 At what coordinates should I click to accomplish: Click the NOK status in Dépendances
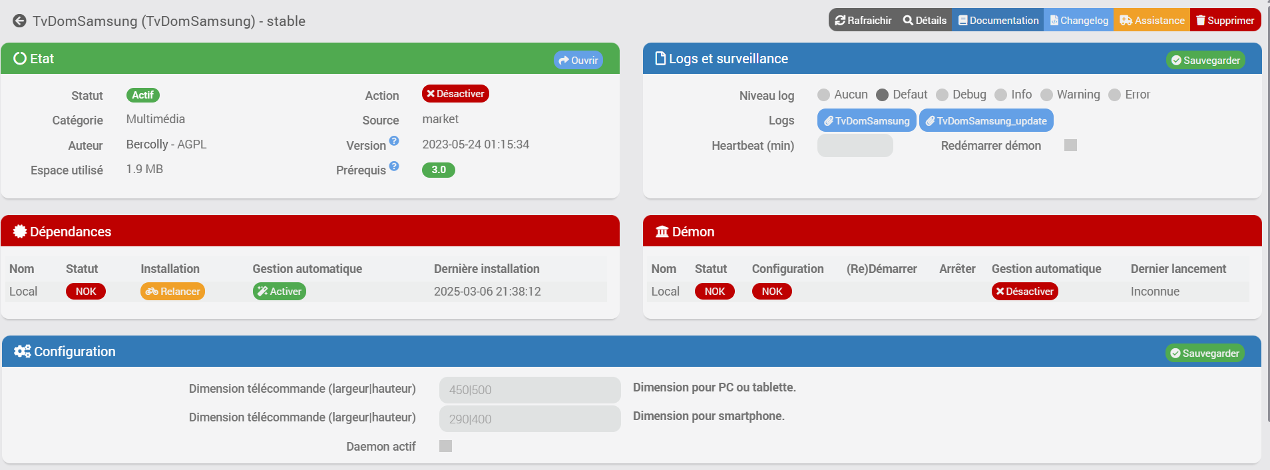(86, 291)
